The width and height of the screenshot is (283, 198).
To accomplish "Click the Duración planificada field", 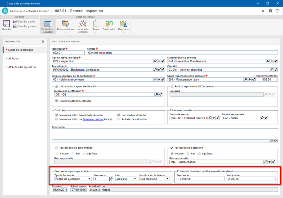I will coord(267,79).
